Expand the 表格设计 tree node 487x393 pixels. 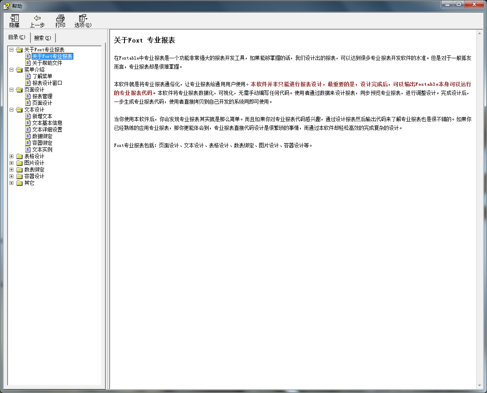point(12,156)
